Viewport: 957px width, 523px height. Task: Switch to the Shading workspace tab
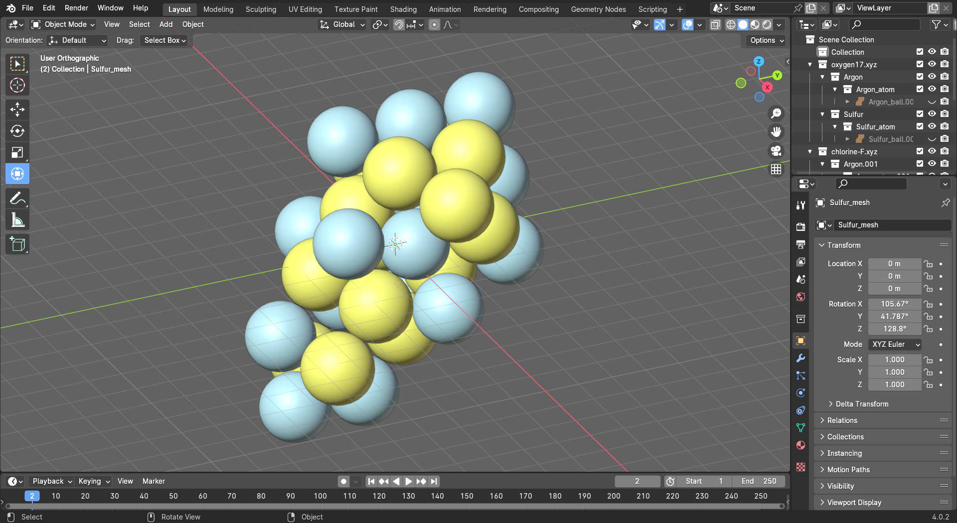pyautogui.click(x=403, y=9)
